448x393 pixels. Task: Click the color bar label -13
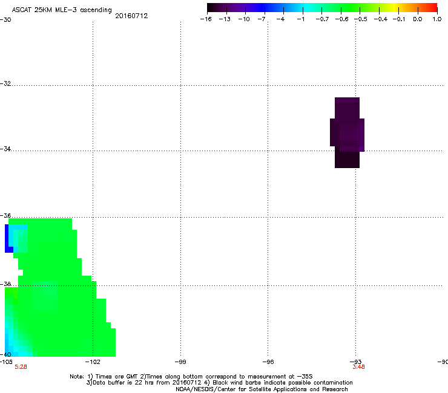pyautogui.click(x=225, y=19)
